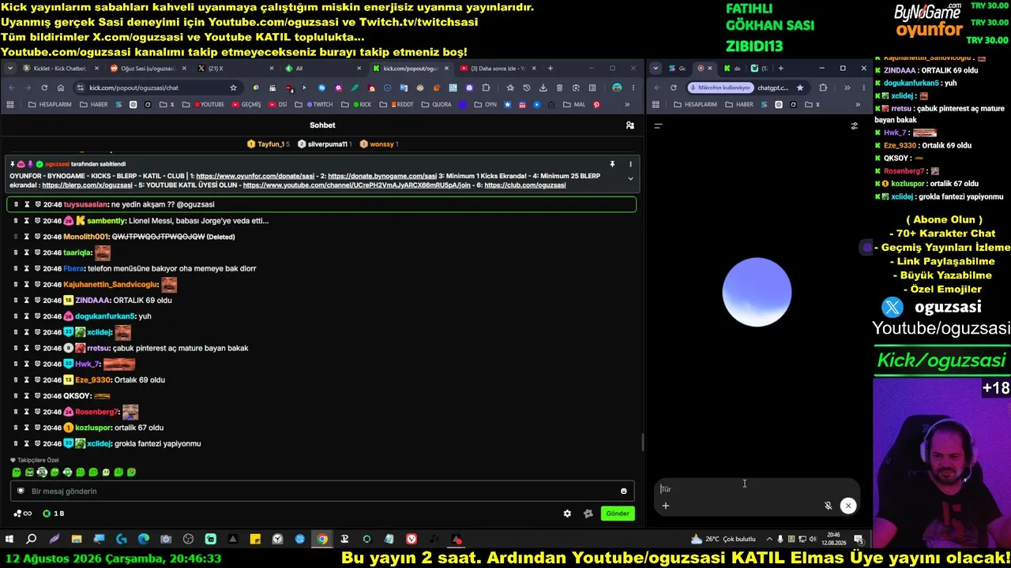Click the ChatGPT text input field
The image size is (1011, 568).
point(757,489)
